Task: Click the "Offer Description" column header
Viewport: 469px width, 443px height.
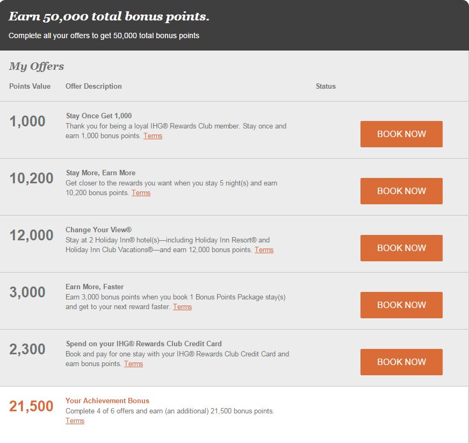Action: [x=93, y=86]
